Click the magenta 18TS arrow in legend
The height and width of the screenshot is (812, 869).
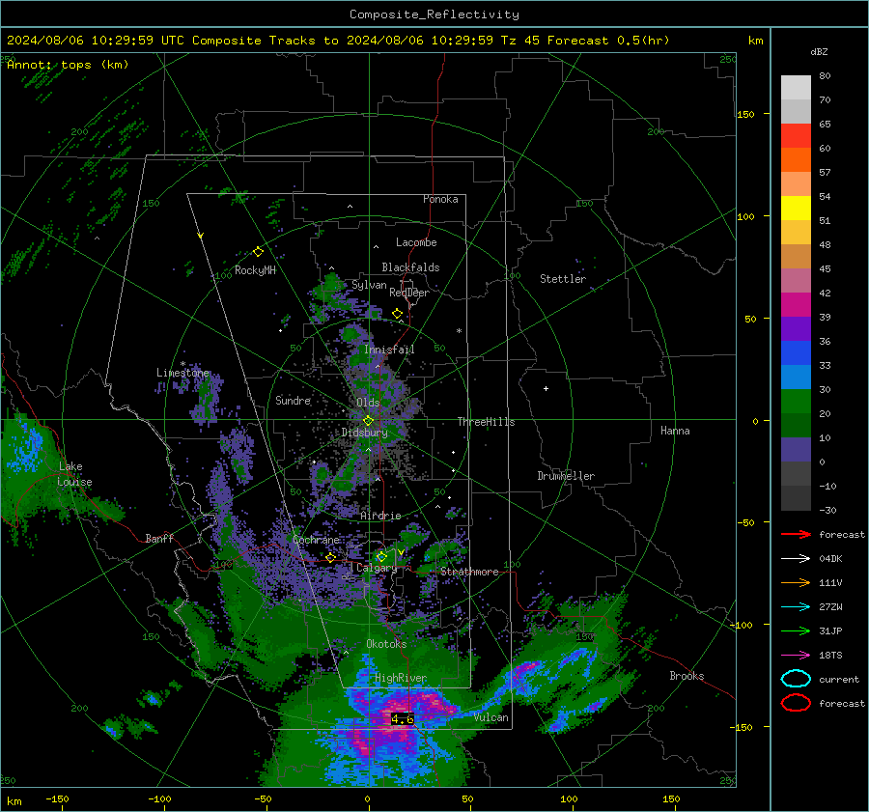click(796, 655)
